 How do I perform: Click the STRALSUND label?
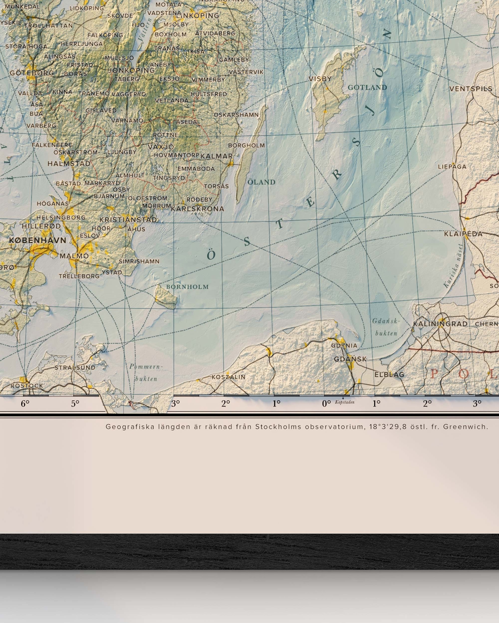point(75,368)
